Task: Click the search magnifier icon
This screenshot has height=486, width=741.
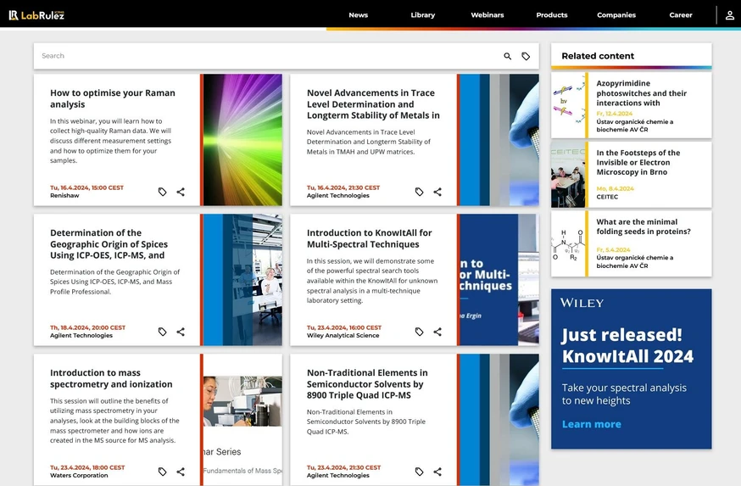Action: coord(508,56)
